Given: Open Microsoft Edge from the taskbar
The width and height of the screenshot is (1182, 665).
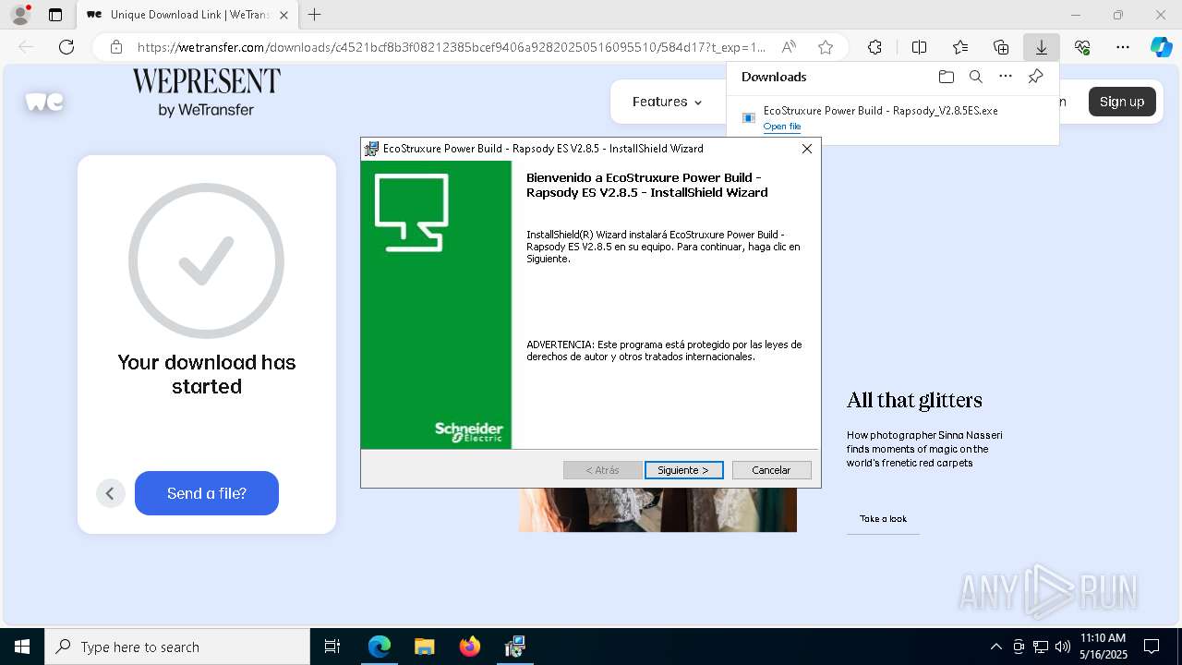Looking at the screenshot, I should pyautogui.click(x=380, y=647).
